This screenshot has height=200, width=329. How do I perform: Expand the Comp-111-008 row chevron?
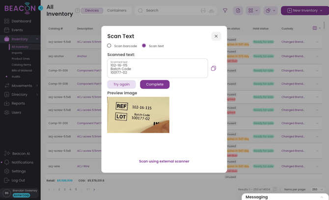[x=317, y=84]
